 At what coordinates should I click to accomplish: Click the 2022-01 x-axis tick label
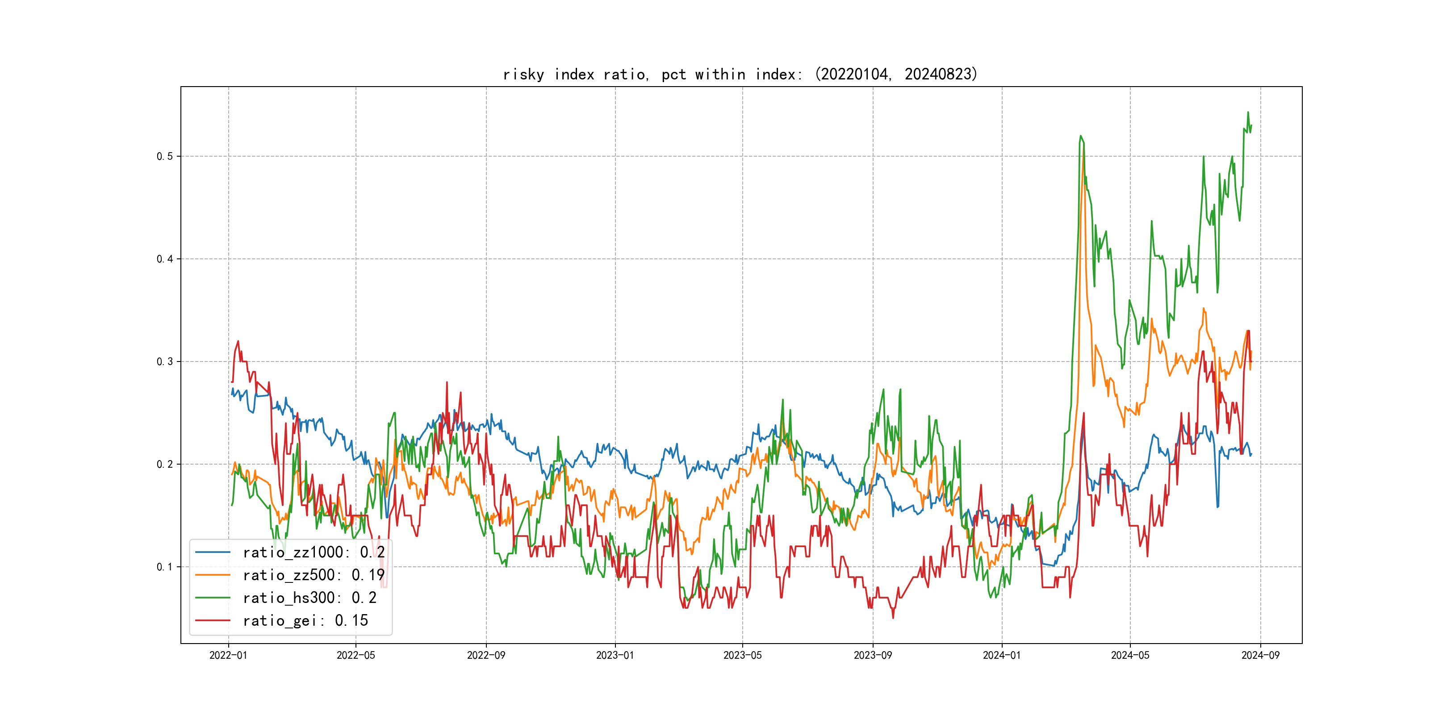click(228, 655)
